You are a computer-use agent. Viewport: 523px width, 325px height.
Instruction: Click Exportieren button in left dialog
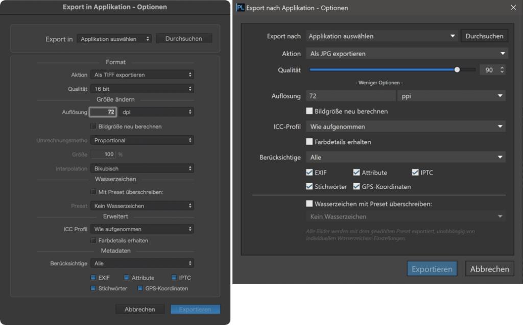195,309
